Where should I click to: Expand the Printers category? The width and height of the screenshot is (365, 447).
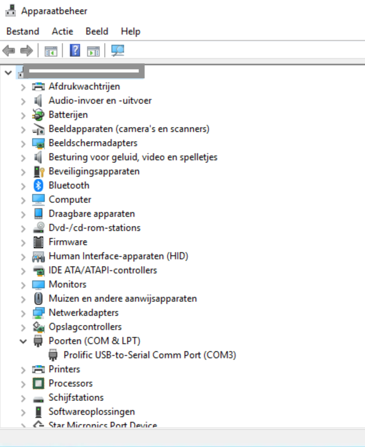coord(24,370)
